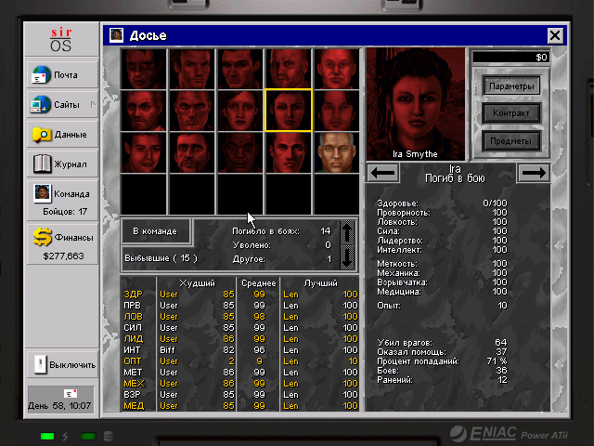Click the Процент попаданий 71 % line

pyautogui.click(x=442, y=361)
